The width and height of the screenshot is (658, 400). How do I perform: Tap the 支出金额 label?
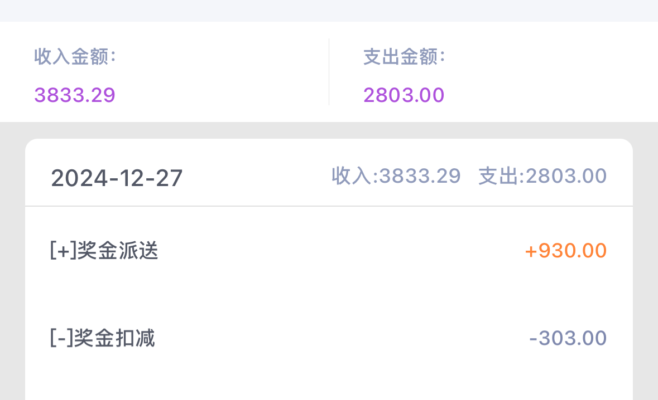pyautogui.click(x=404, y=57)
